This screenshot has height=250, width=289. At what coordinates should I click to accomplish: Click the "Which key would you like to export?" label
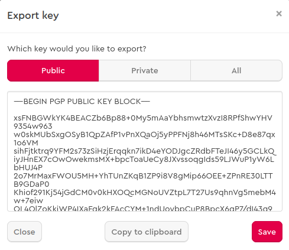[x=77, y=48]
